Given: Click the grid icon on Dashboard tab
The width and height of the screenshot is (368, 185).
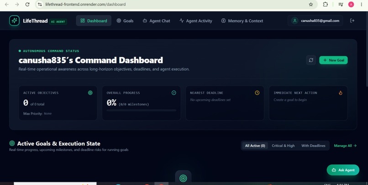Looking at the screenshot, I should click(x=82, y=21).
